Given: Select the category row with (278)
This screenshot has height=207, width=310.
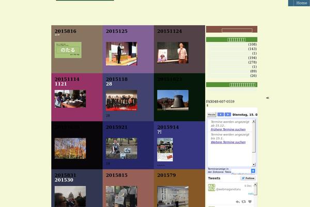Looking at the screenshot, I should pyautogui.click(x=231, y=63).
